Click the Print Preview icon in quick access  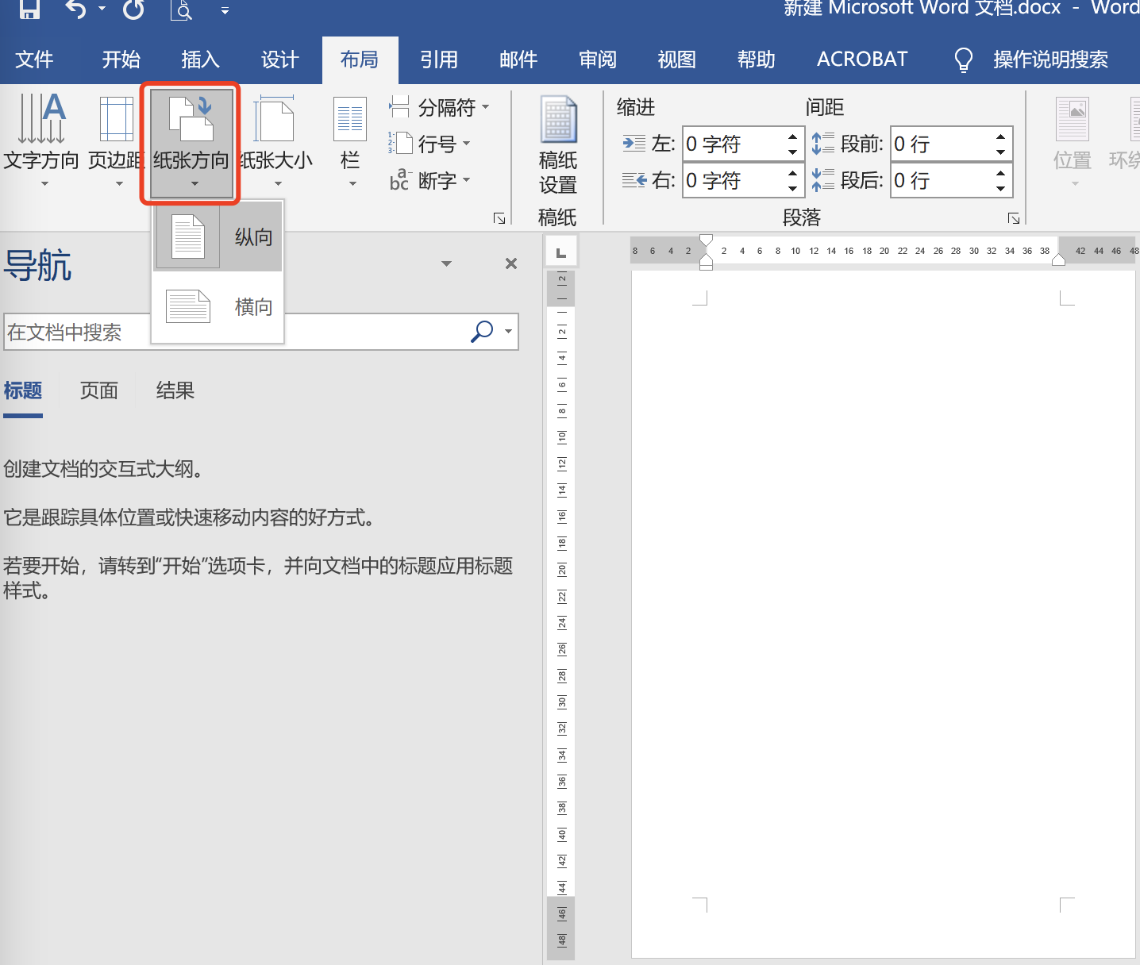182,10
